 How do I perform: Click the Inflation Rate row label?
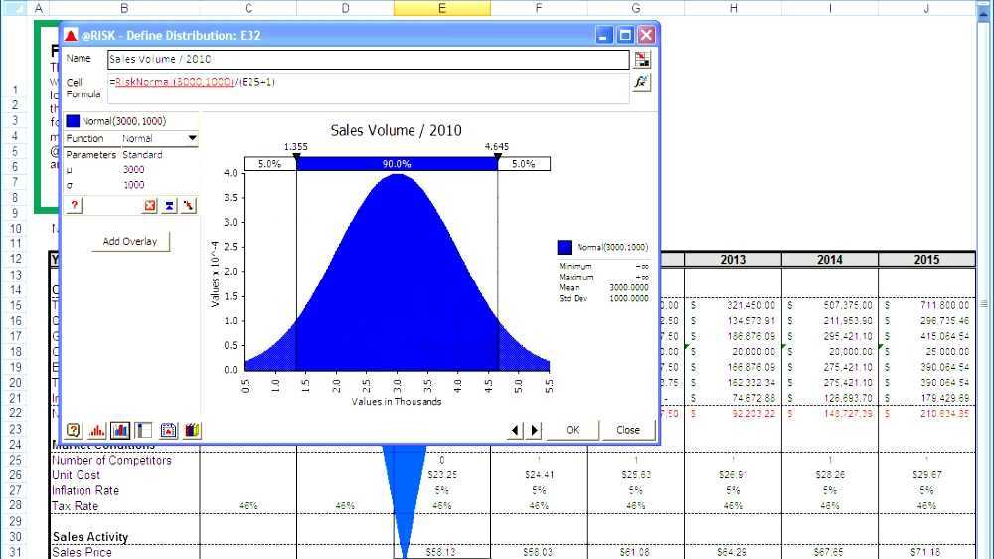click(85, 490)
